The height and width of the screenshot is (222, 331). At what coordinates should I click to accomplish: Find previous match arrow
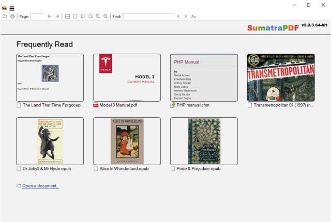178,17
